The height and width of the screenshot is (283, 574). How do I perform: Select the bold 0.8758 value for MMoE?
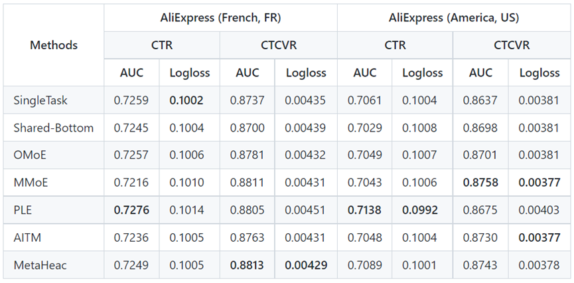click(481, 183)
